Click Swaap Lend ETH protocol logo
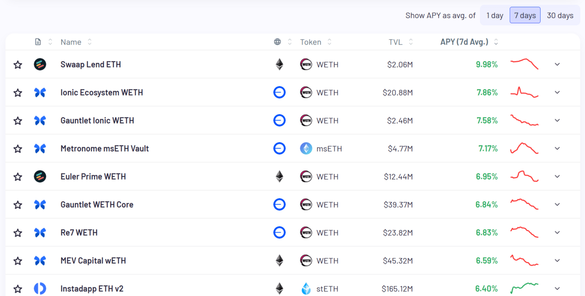 pyautogui.click(x=40, y=64)
